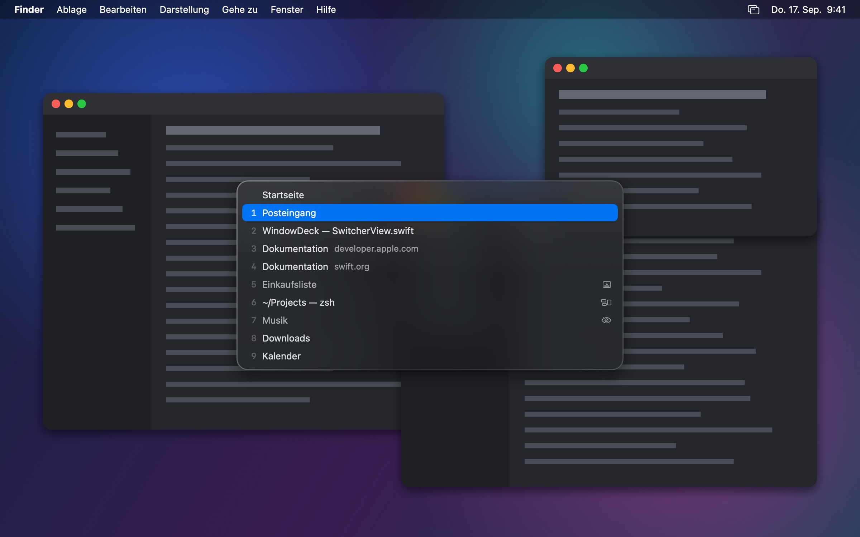Click the other-space icon beside ~/Projects — zsh
This screenshot has width=860, height=537.
pyautogui.click(x=606, y=303)
